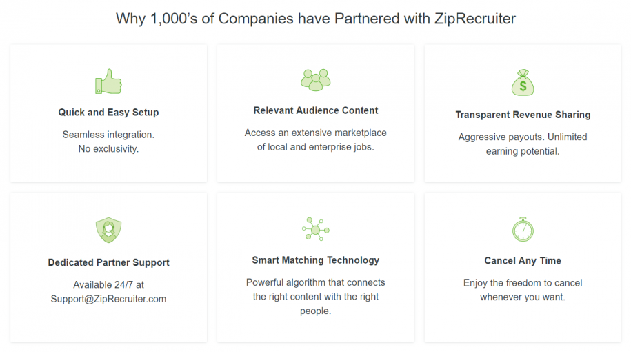Screen dimensions: 631x352
Task: Click the Support@ZipRecruiter.com email address
Action: 108,299
